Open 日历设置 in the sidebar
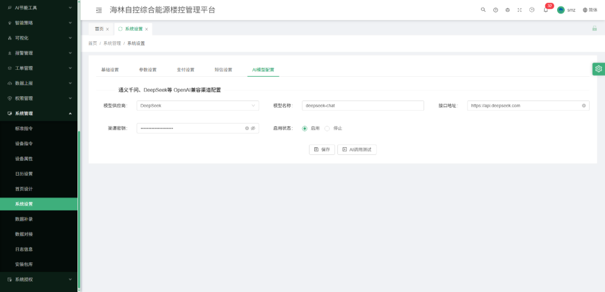The height and width of the screenshot is (292, 605). pos(24,174)
